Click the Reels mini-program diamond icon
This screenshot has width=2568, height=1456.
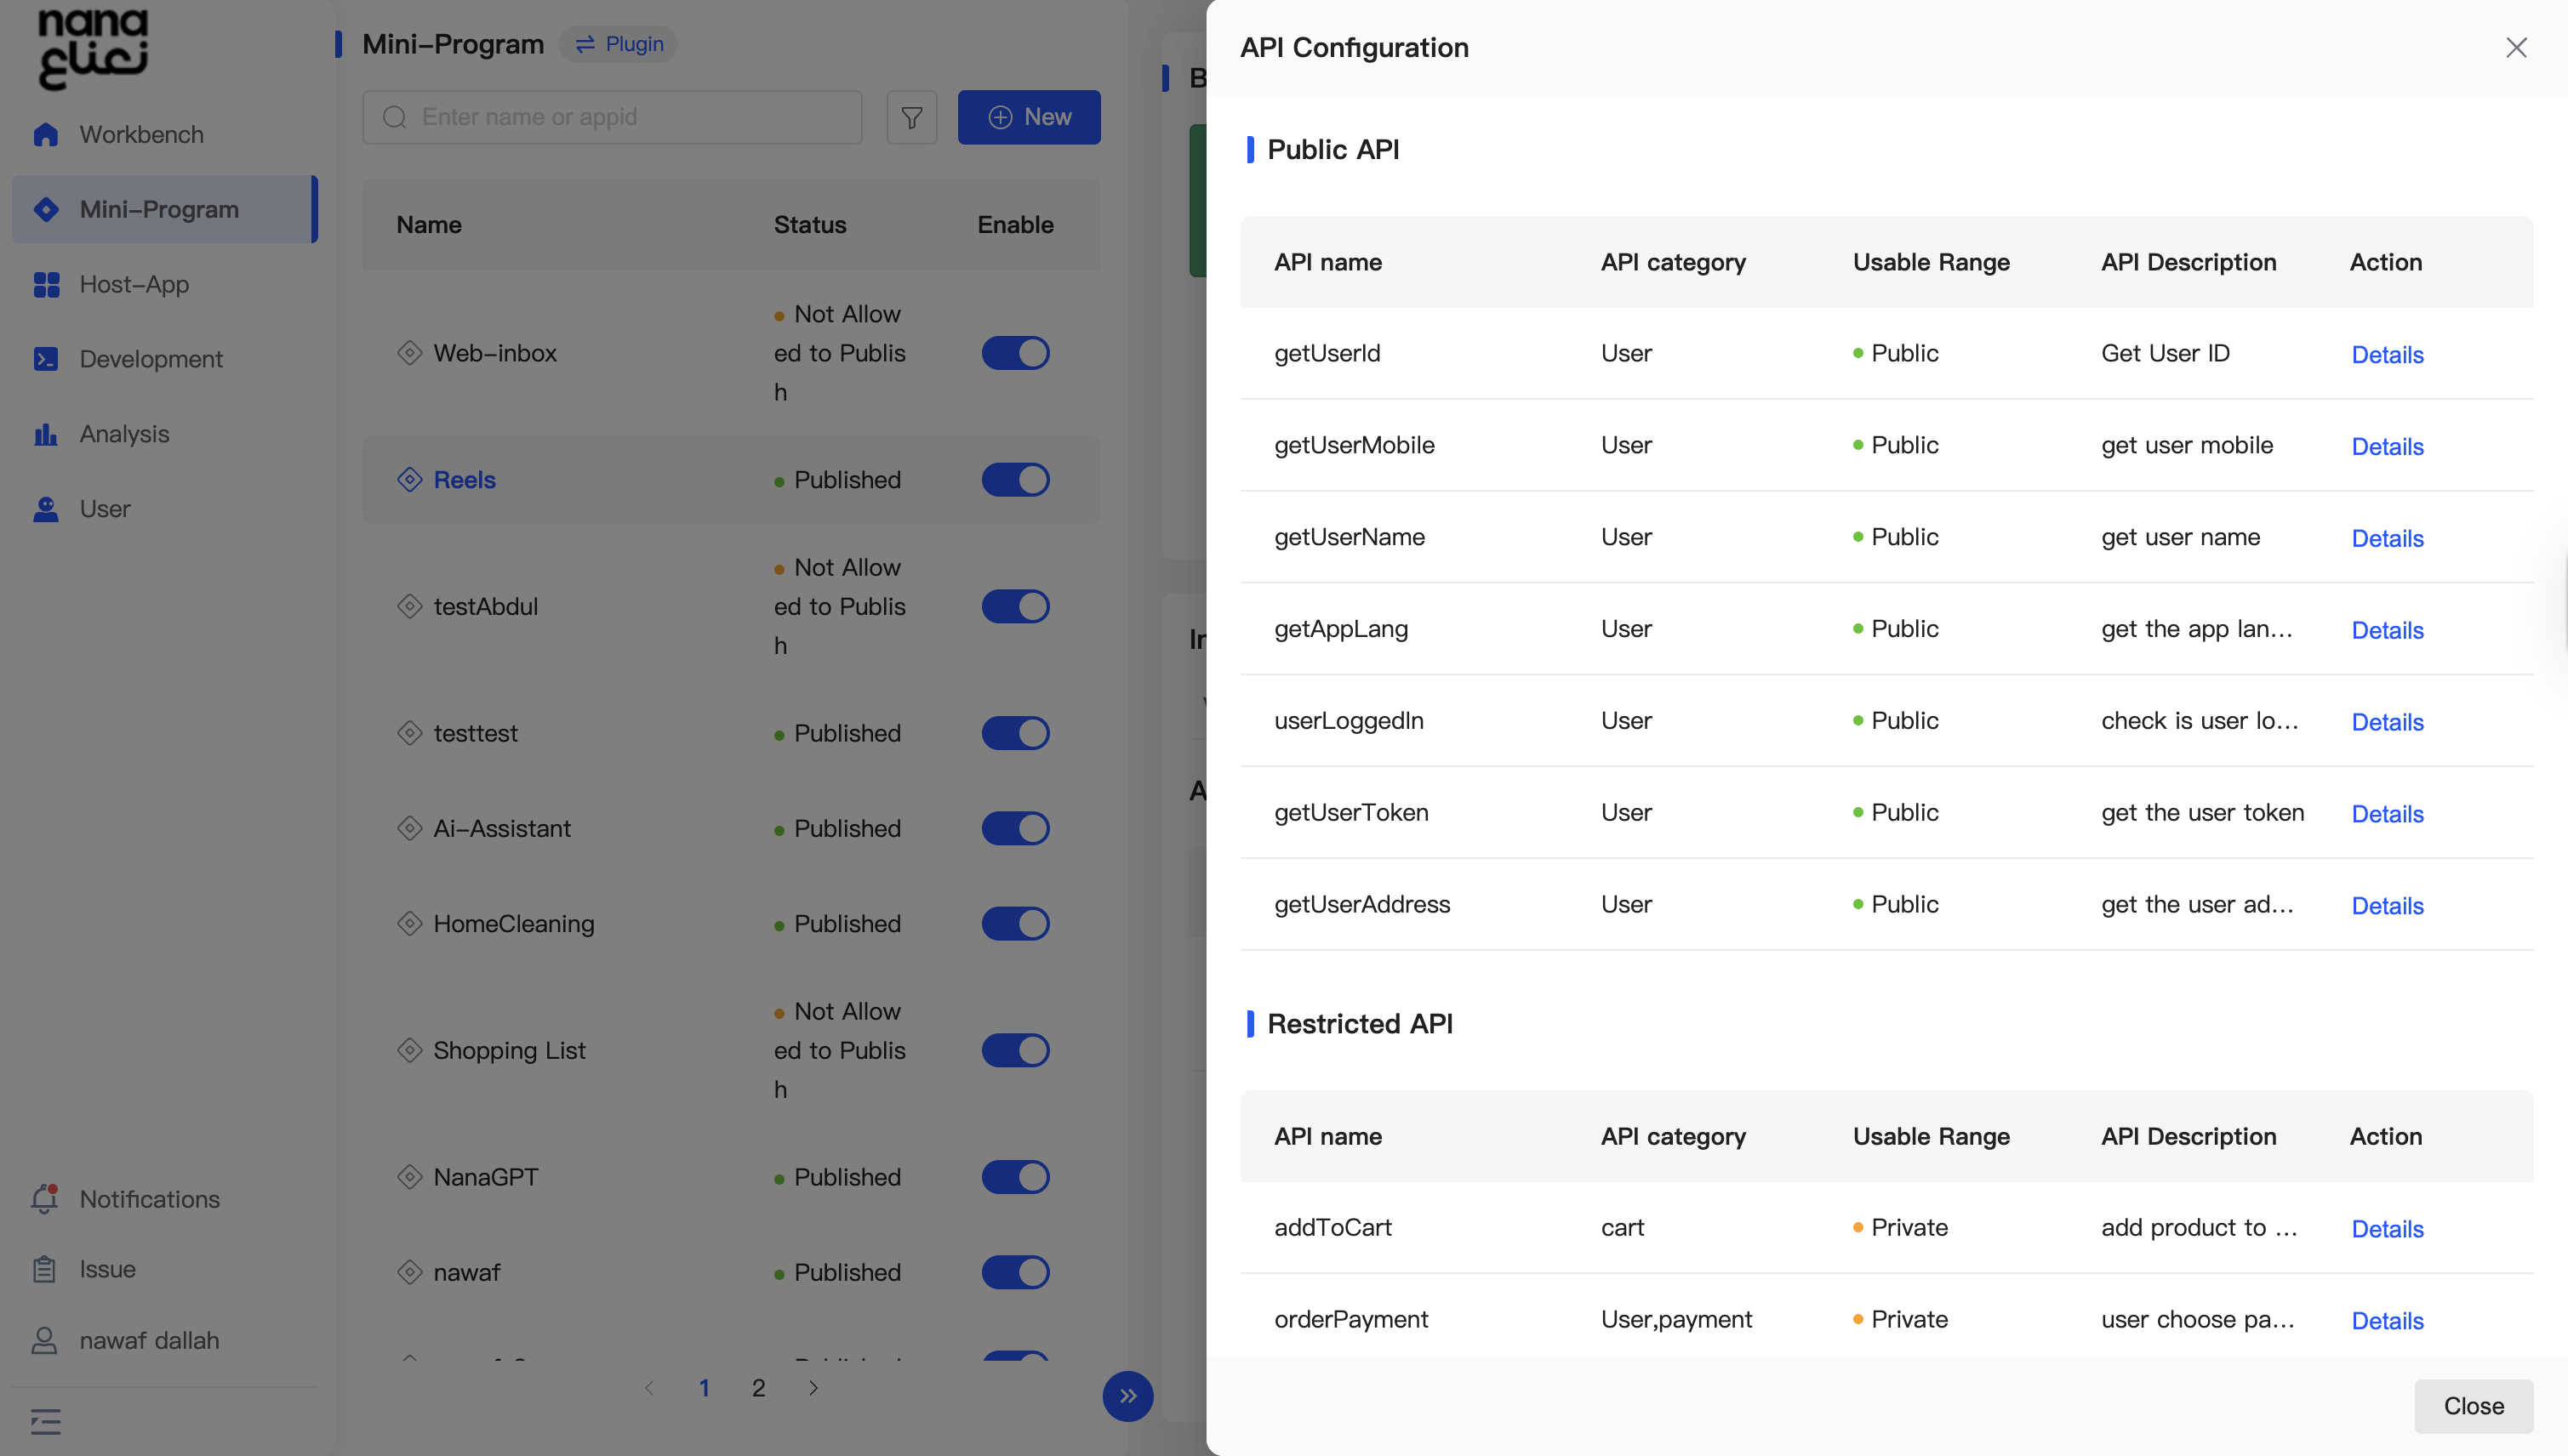[409, 480]
